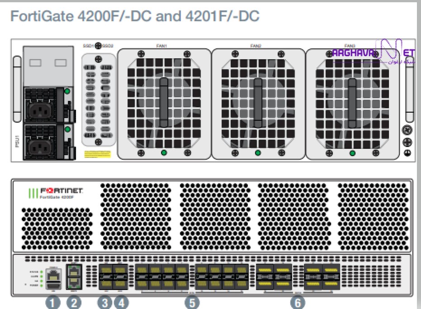Click the green LED under FAN2
The height and width of the screenshot is (309, 421).
[258, 153]
